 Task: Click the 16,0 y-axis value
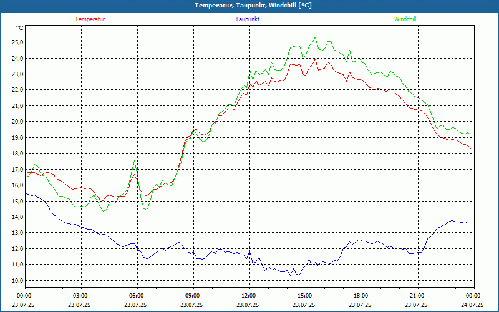18,185
